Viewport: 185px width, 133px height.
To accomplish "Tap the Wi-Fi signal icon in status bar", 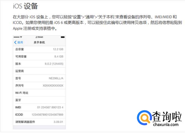I will 21,37.
